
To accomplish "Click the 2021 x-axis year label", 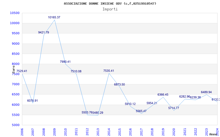I will click(x=185, y=132).
